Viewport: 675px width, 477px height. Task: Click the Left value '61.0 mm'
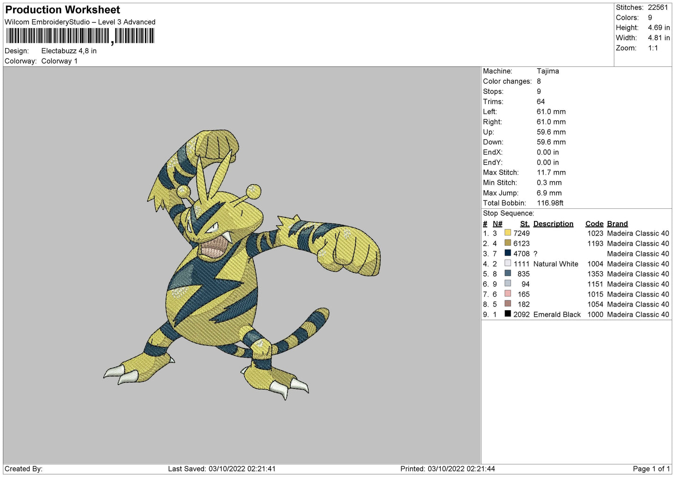coord(551,112)
